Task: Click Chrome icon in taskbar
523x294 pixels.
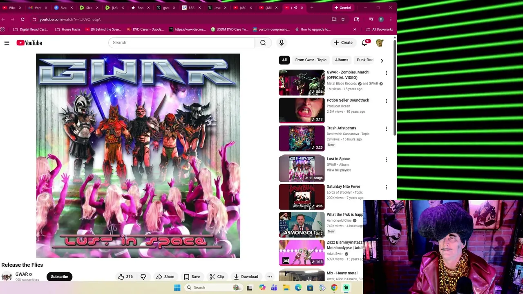Action: tap(334, 287)
